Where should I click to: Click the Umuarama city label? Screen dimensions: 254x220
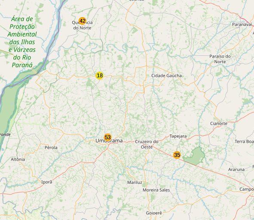tap(109, 141)
